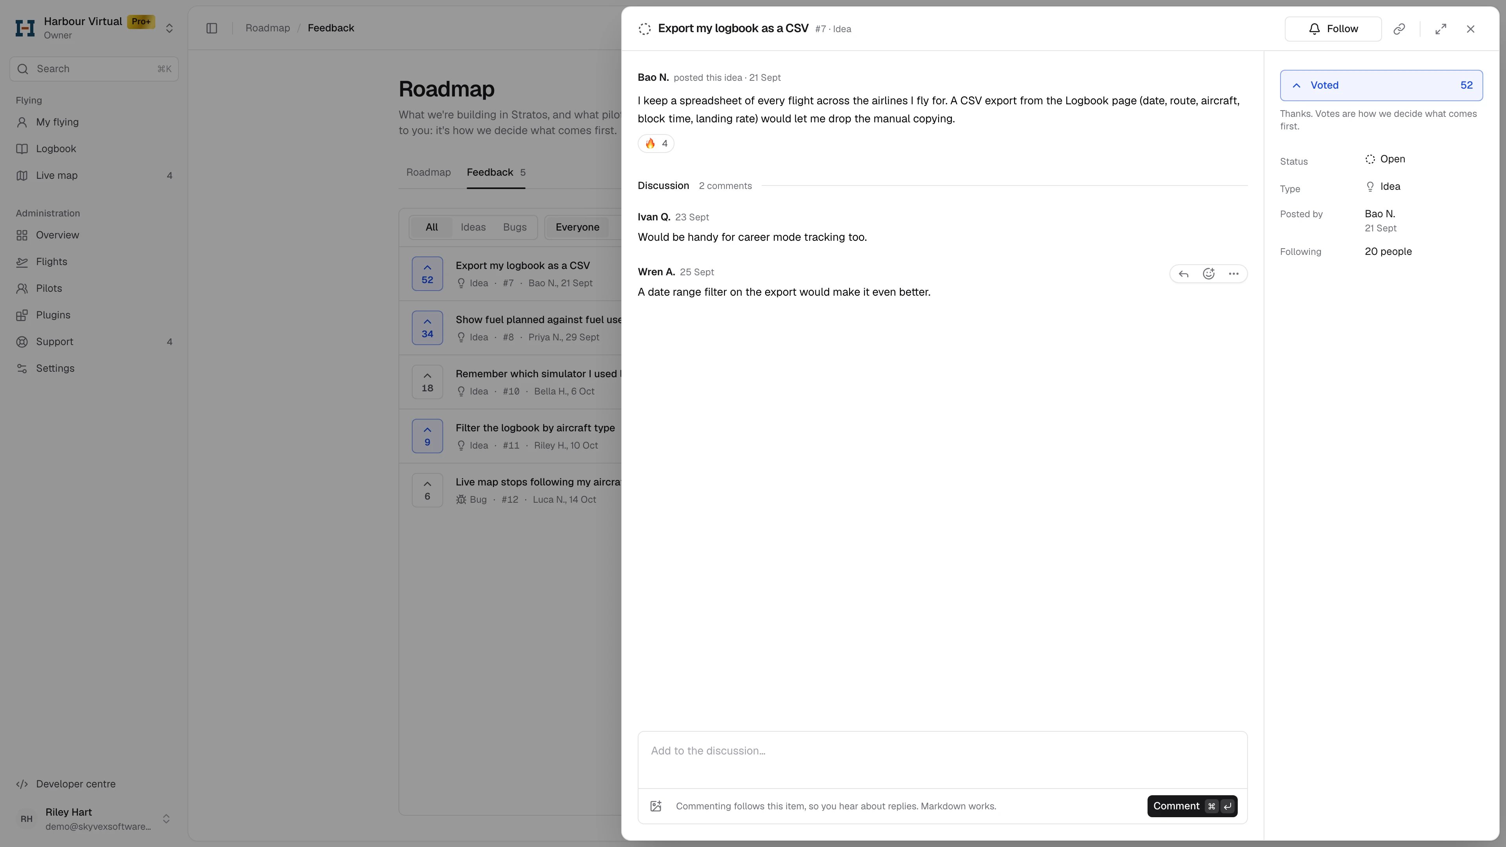This screenshot has width=1506, height=847.
Task: Remove your vote using the Voted button
Action: 1381,85
